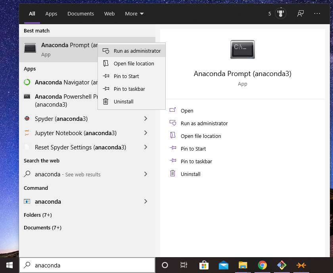Expand the anaconda web results chevron
Viewport: 333px width, 273px height.
pos(146,174)
